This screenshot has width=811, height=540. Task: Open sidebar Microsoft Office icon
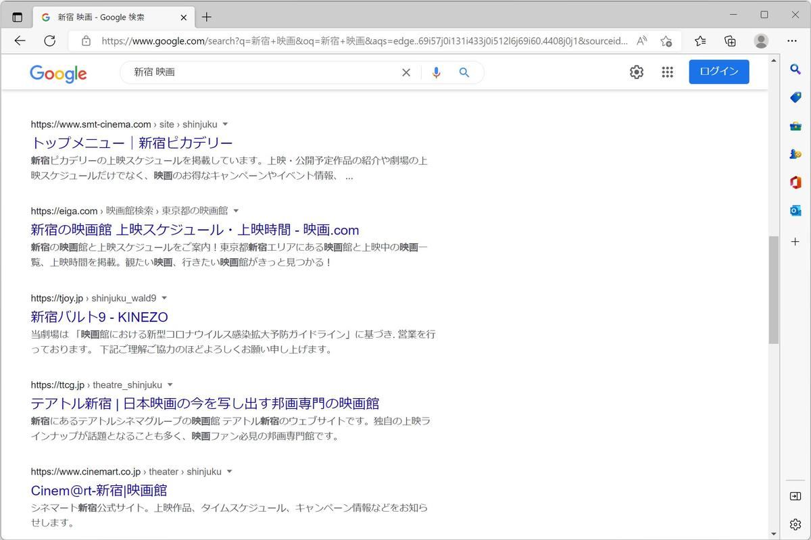(x=795, y=182)
